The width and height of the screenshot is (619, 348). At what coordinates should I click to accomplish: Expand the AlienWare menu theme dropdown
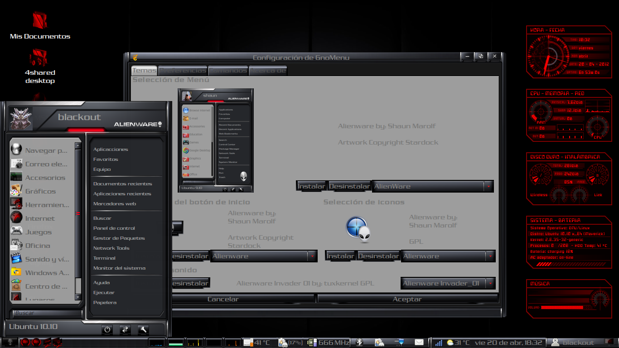coord(488,186)
